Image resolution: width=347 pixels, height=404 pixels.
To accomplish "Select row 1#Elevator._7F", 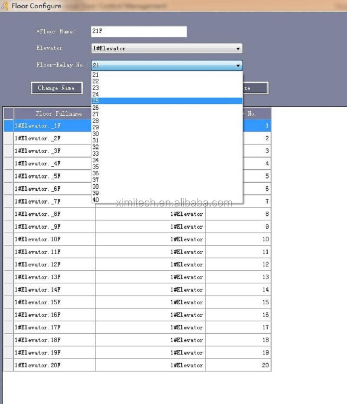I will [x=137, y=201].
